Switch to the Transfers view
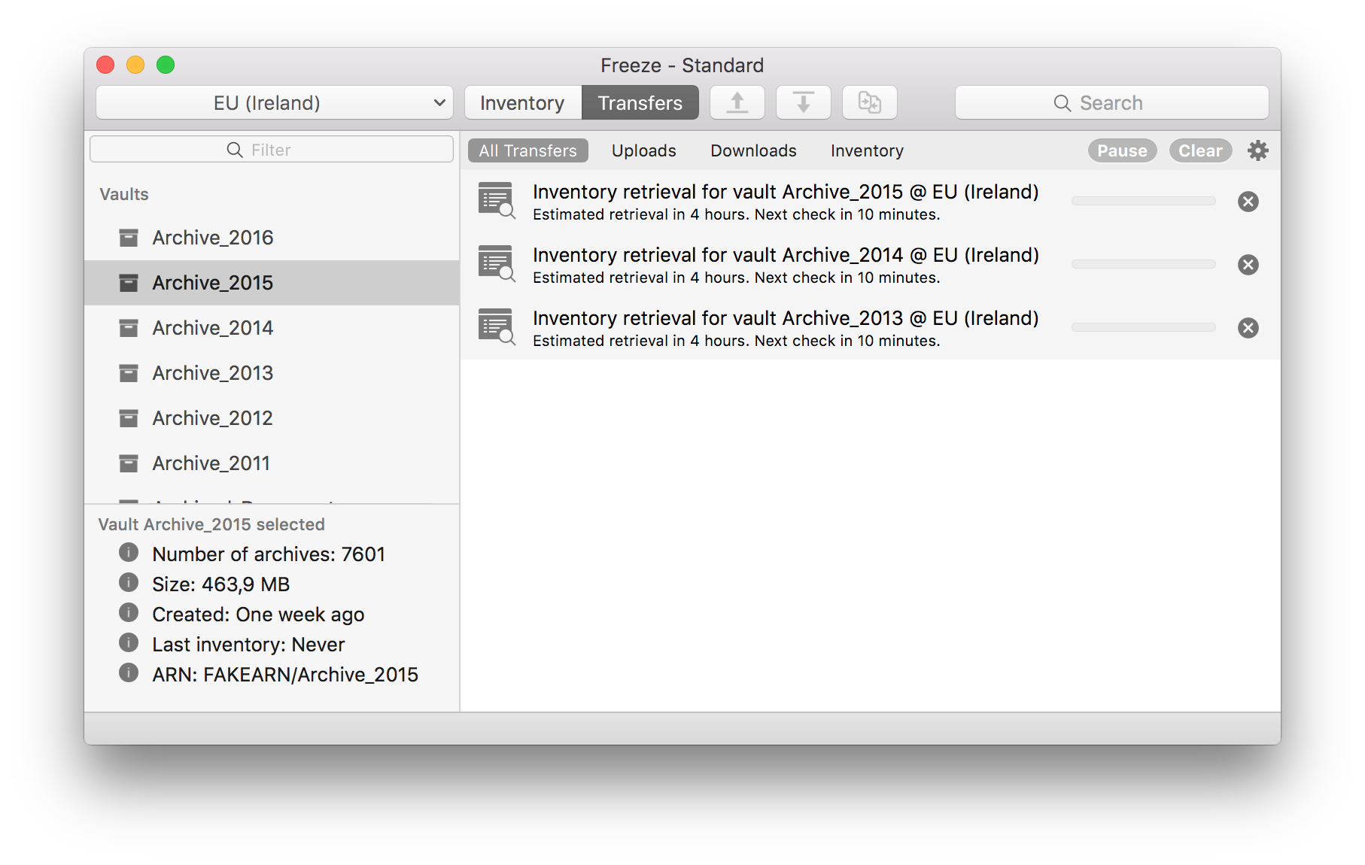Image resolution: width=1365 pixels, height=865 pixels. [x=640, y=102]
